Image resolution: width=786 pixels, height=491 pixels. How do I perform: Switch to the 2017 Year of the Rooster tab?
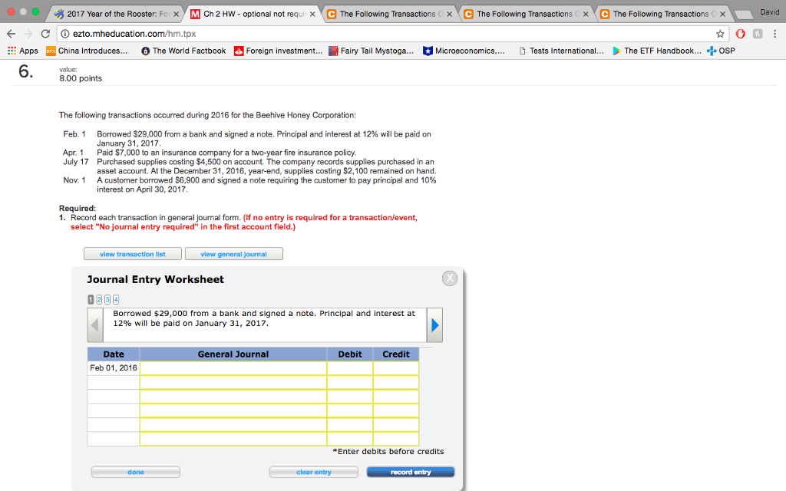119,13
